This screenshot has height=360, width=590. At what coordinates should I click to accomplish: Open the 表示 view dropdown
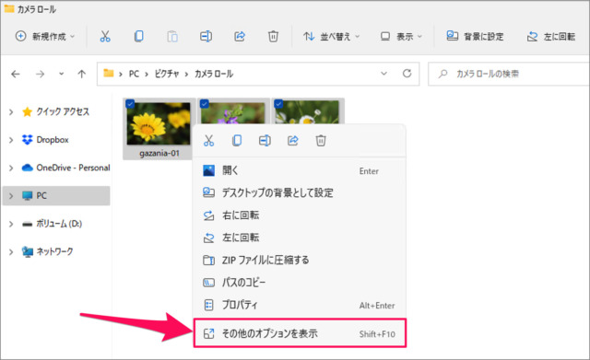[401, 37]
